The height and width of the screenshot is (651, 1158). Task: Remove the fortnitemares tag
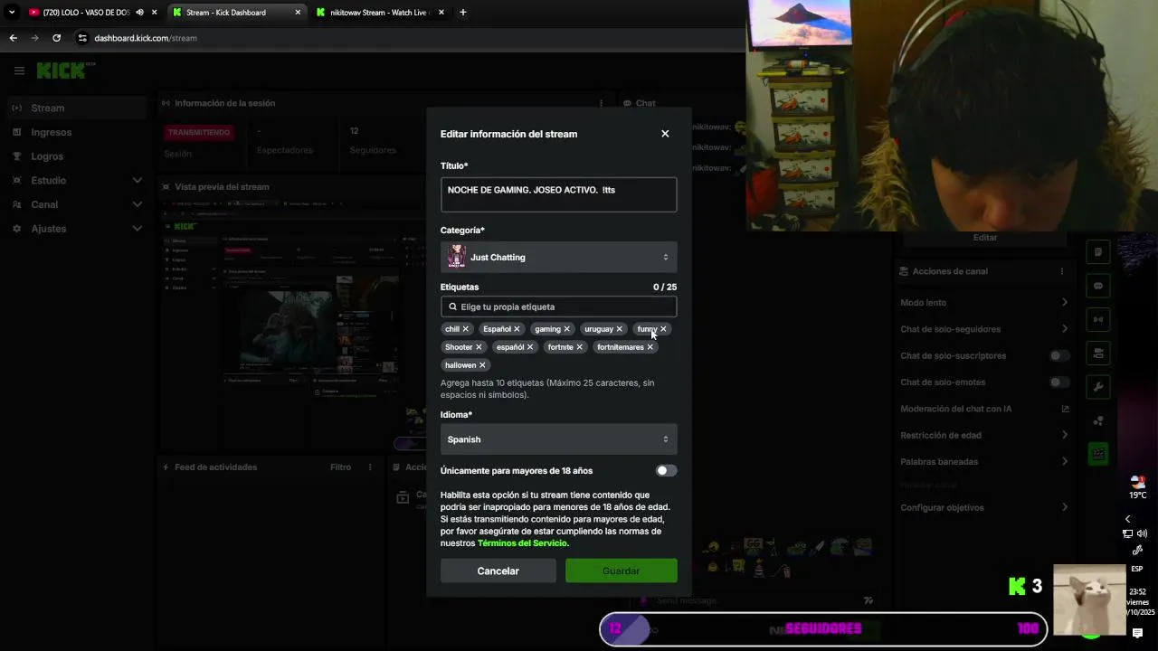click(650, 347)
